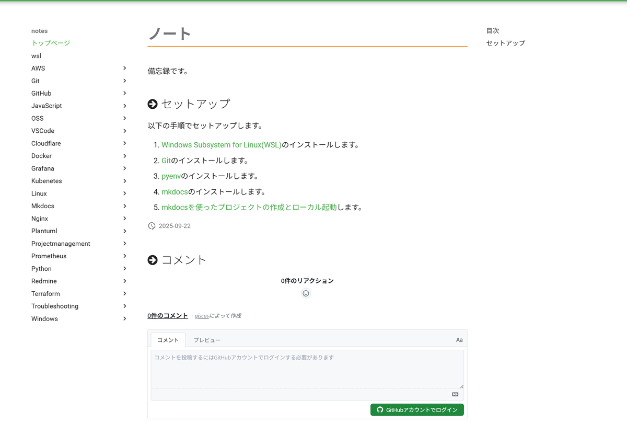Image resolution: width=627 pixels, height=423 pixels.
Task: Expand the Docker navigation chevron
Action: coord(124,156)
